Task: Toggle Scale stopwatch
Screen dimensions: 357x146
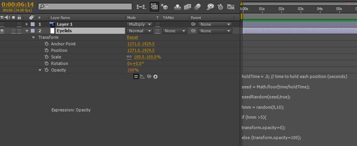Action: pos(46,57)
